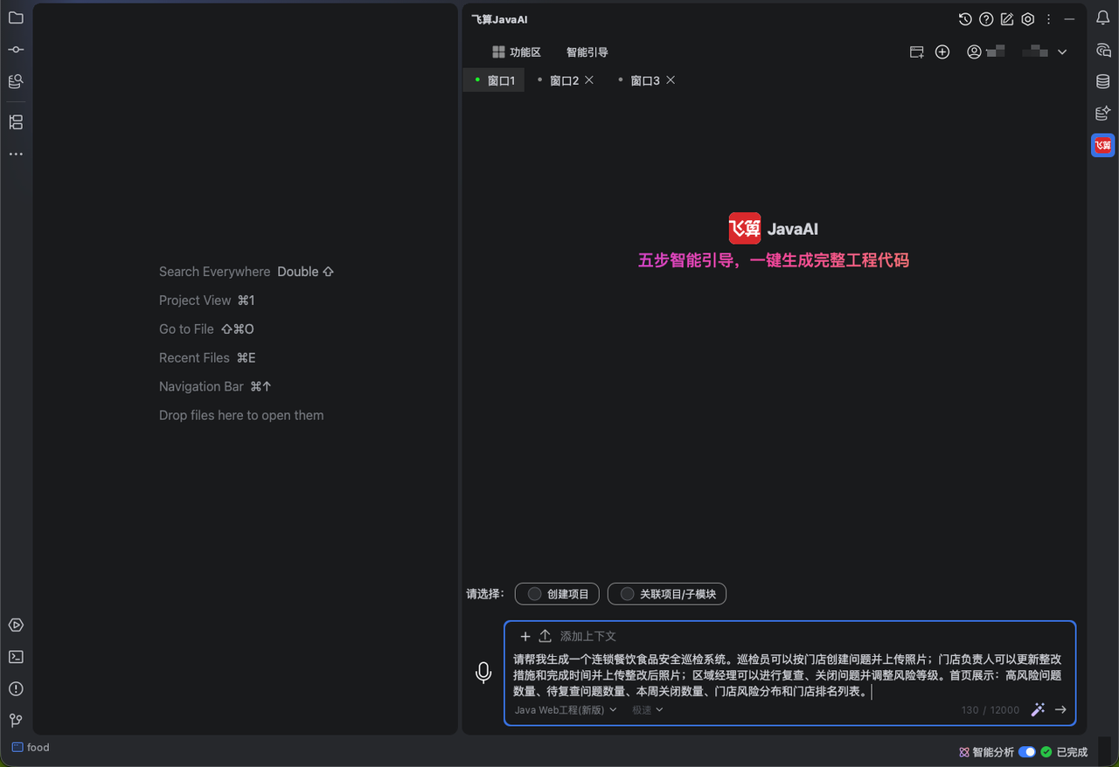Toggle the 智能分析 switch
This screenshot has width=1119, height=767.
[1027, 752]
